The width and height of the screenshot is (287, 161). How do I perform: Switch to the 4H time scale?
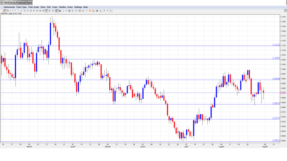click(40, 11)
